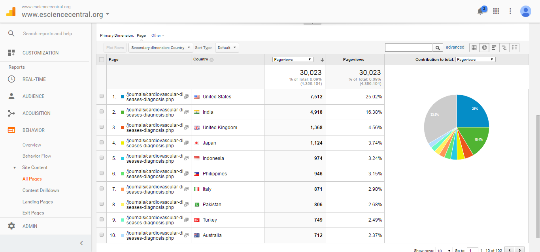Image resolution: width=540 pixels, height=252 pixels.
Task: Open the notifications bell
Action: coord(480,11)
